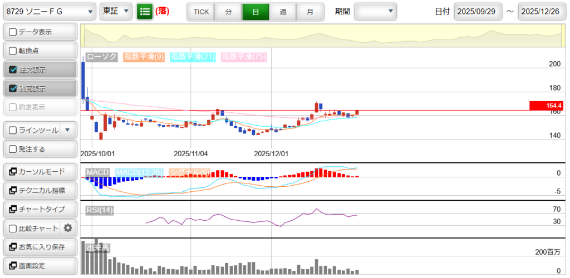Image resolution: width=570 pixels, height=278 pixels.
Task: Uncheck the 残高表示 checkbox
Action: tap(13, 88)
